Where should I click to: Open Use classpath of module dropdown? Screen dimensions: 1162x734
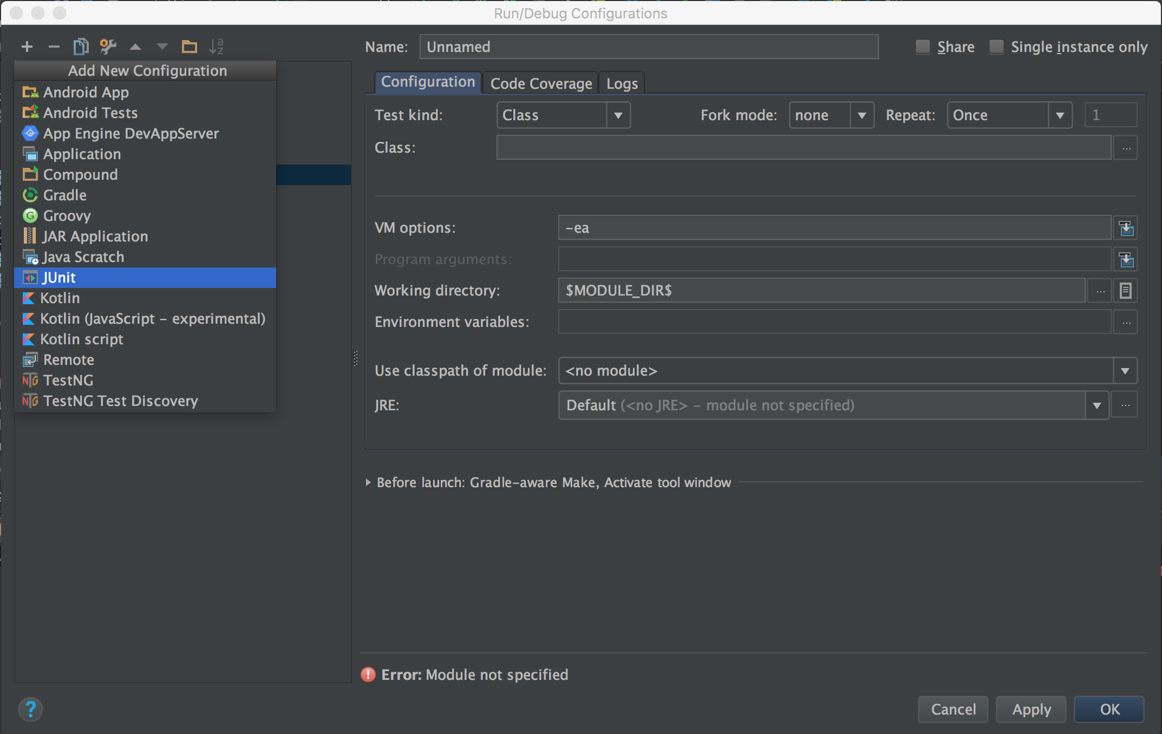[847, 371]
